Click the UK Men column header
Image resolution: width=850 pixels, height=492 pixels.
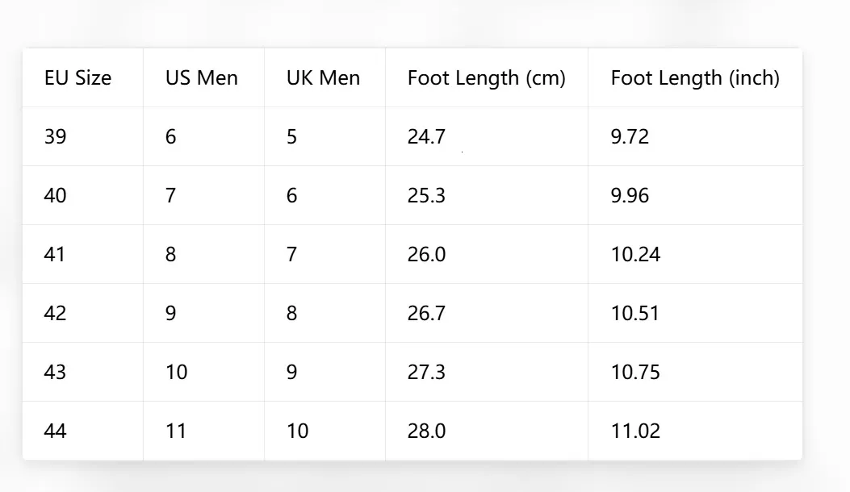tap(323, 78)
